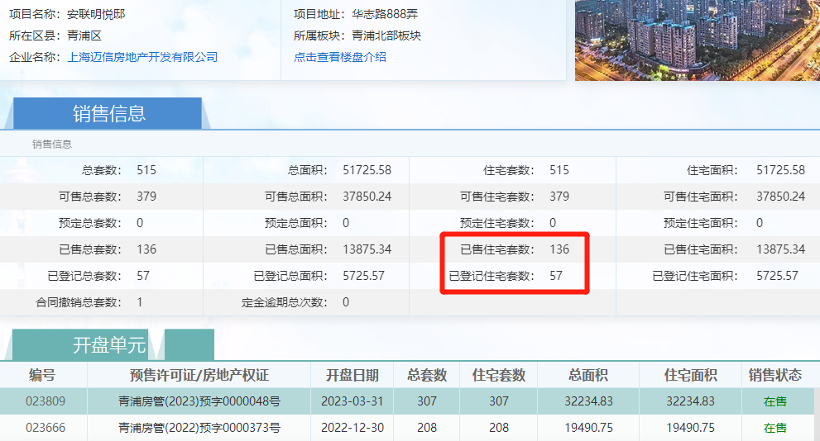
Task: Click total area 32234.83 in 总面积 column
Action: [588, 401]
